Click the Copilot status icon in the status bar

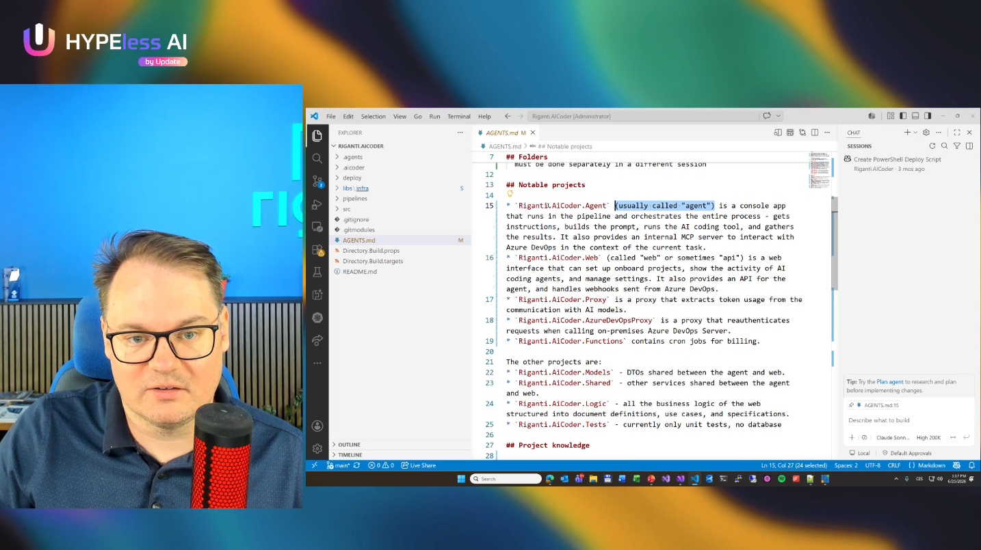pyautogui.click(x=957, y=465)
